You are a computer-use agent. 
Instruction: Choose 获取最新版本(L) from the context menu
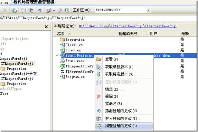[x=124, y=67]
